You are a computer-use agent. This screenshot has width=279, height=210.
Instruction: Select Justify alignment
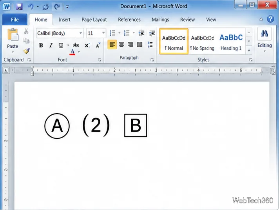(139, 44)
